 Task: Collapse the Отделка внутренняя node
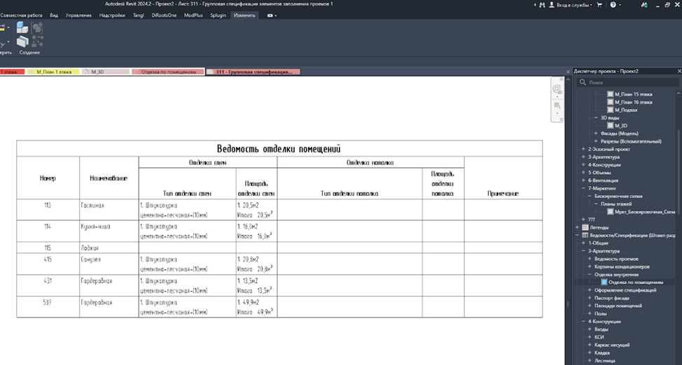(590, 274)
